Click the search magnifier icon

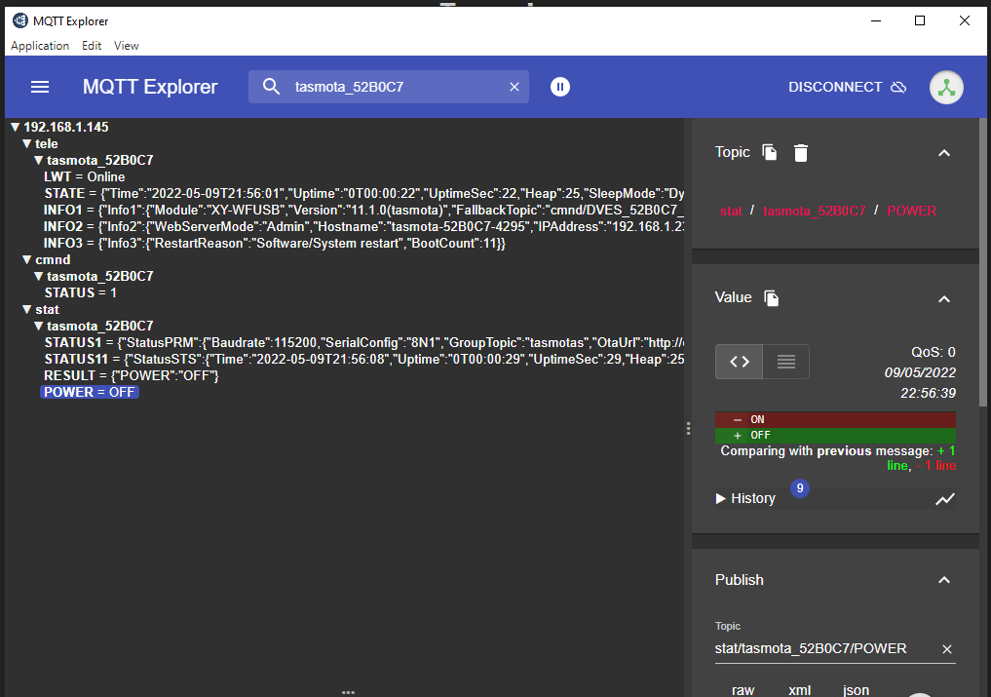pos(271,87)
